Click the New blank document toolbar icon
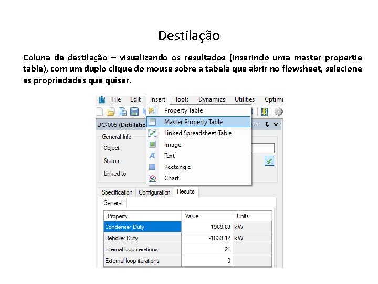The image size is (378, 284). coord(99,111)
